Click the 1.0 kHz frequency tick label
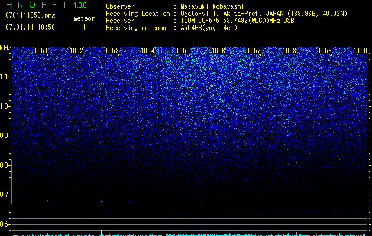 coord(5,106)
